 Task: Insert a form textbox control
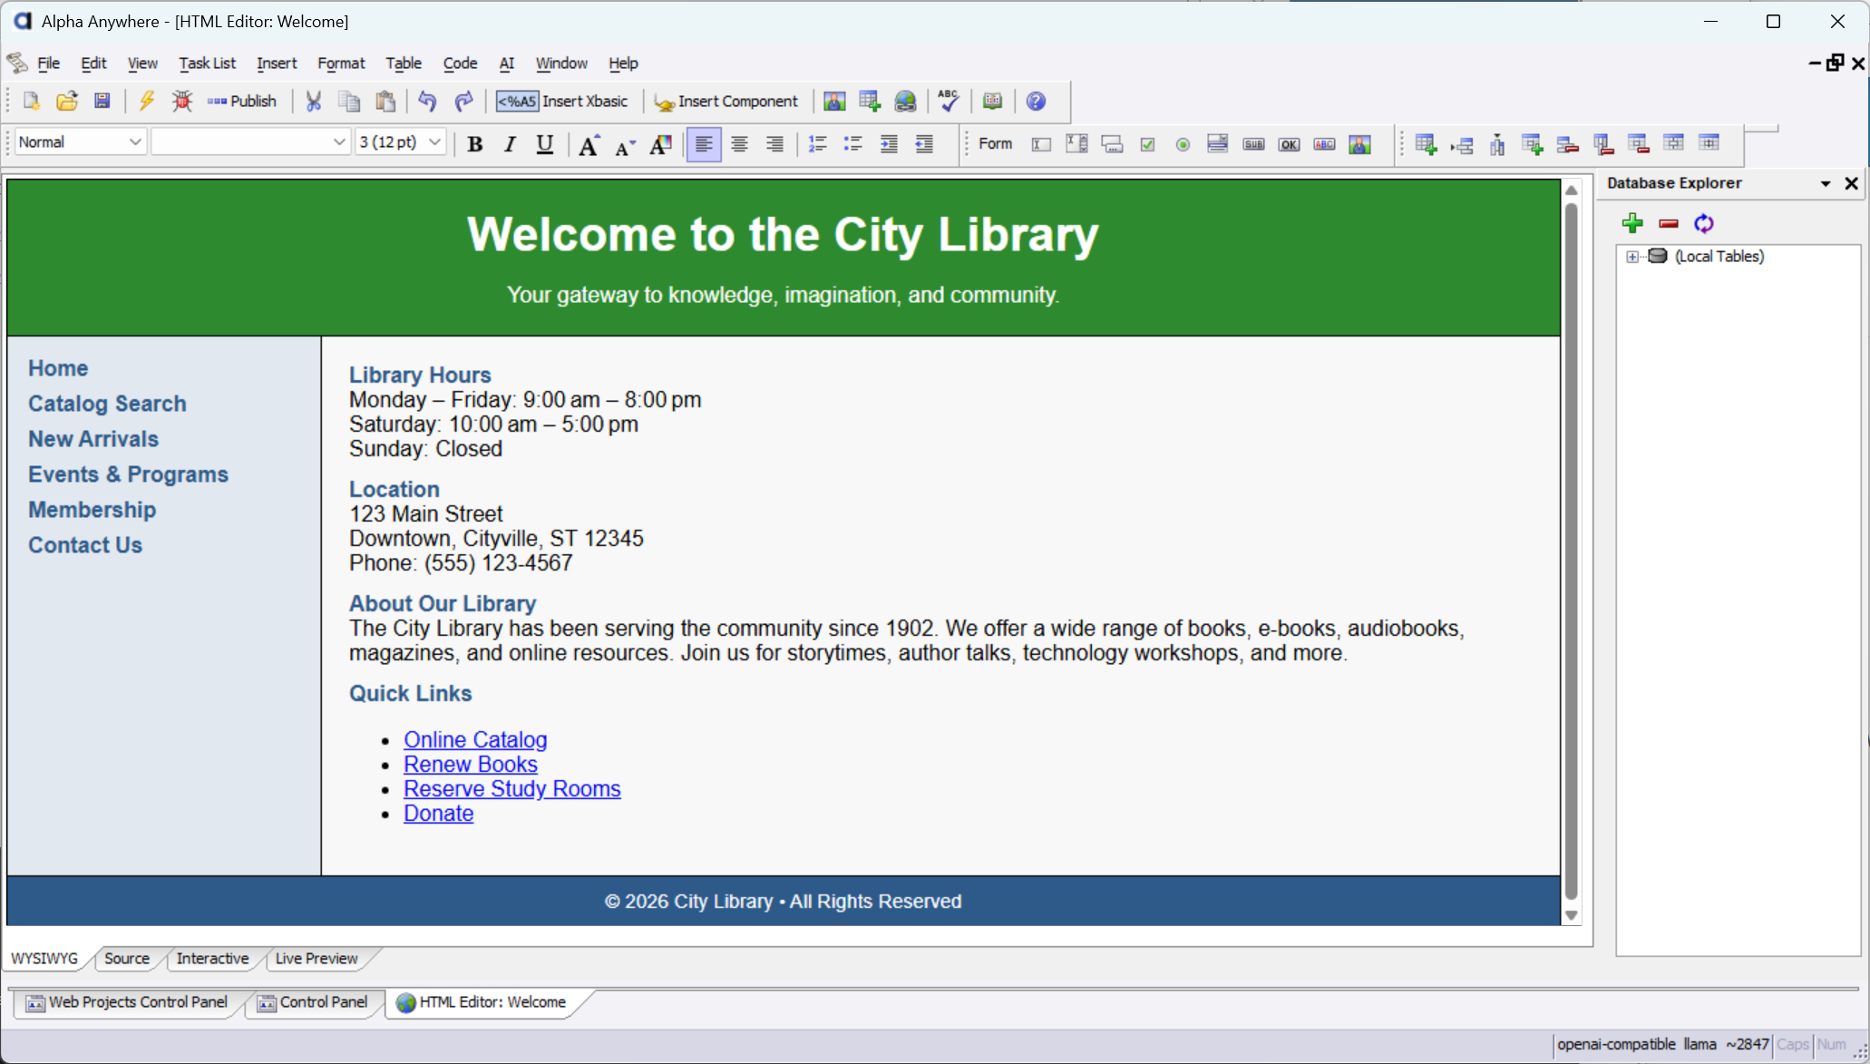[1041, 144]
